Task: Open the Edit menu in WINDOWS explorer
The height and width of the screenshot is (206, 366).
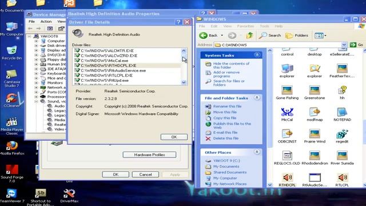Action: coord(214,26)
